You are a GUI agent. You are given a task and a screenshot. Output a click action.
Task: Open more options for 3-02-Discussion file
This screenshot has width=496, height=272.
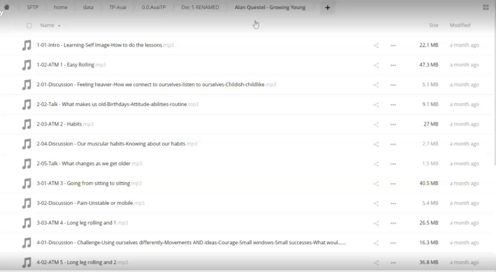(393, 204)
